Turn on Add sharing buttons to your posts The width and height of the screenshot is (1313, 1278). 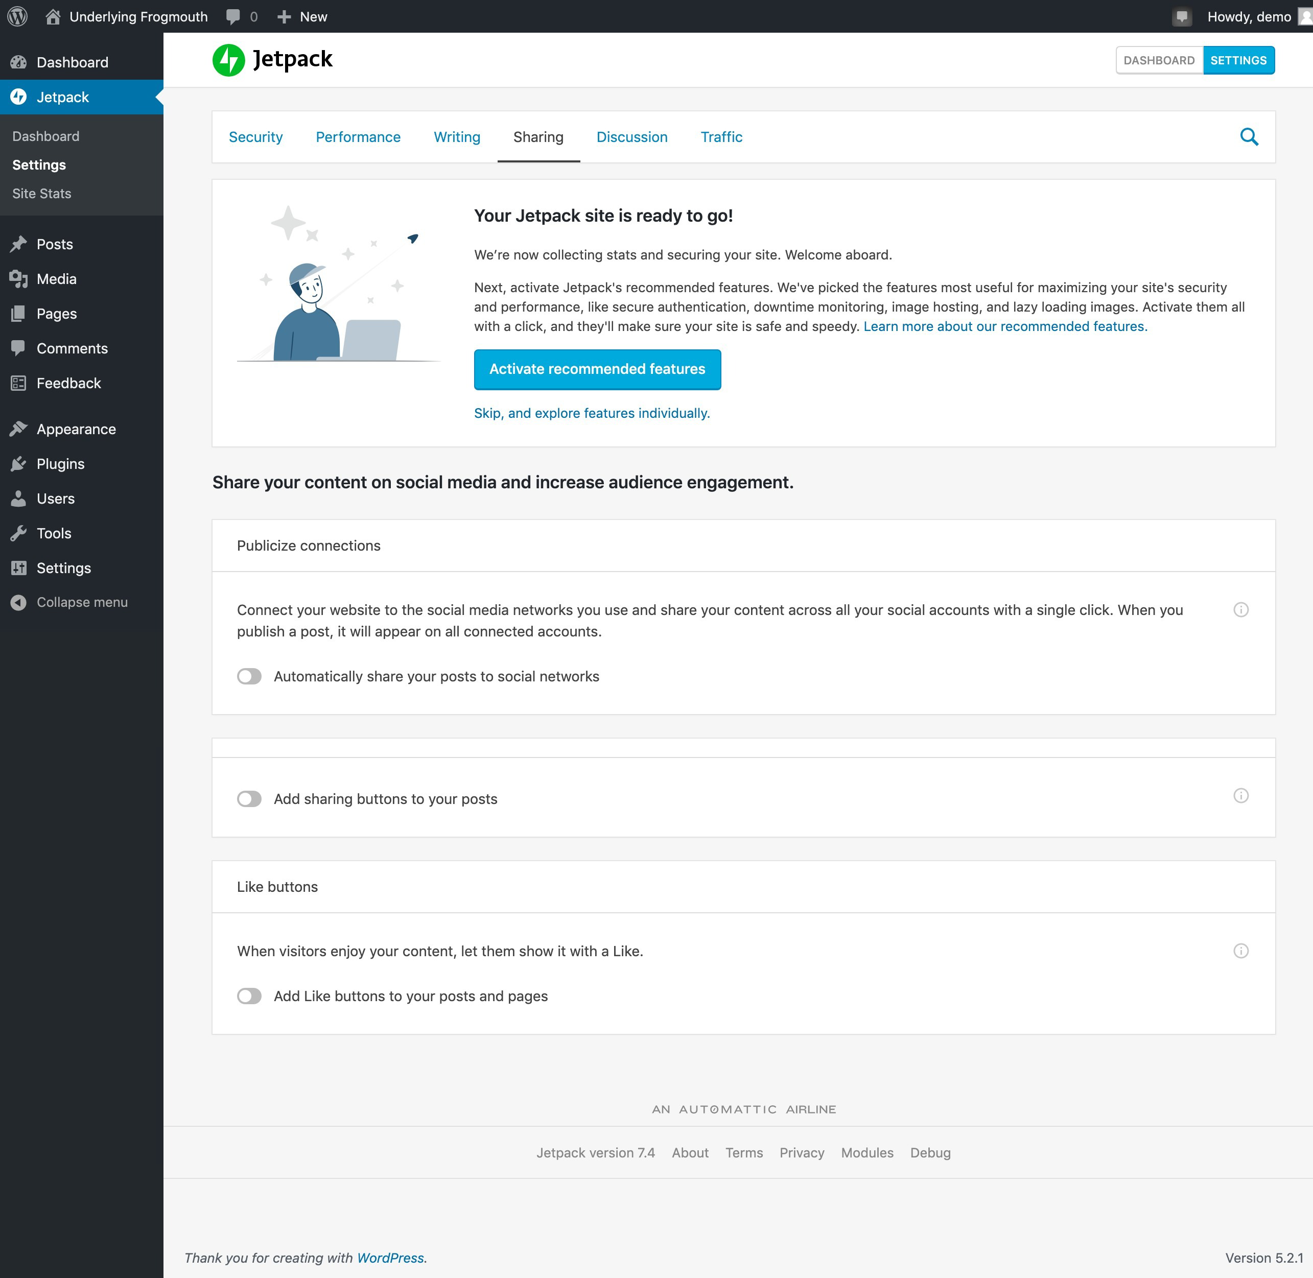pos(249,799)
